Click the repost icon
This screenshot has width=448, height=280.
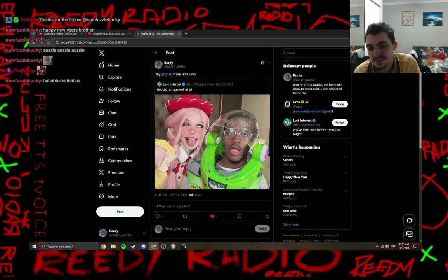pos(185,216)
